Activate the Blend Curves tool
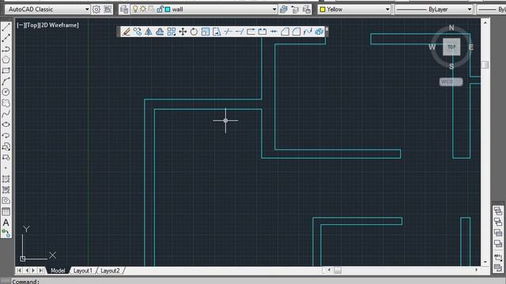This screenshot has height=284, width=506. pos(308,32)
